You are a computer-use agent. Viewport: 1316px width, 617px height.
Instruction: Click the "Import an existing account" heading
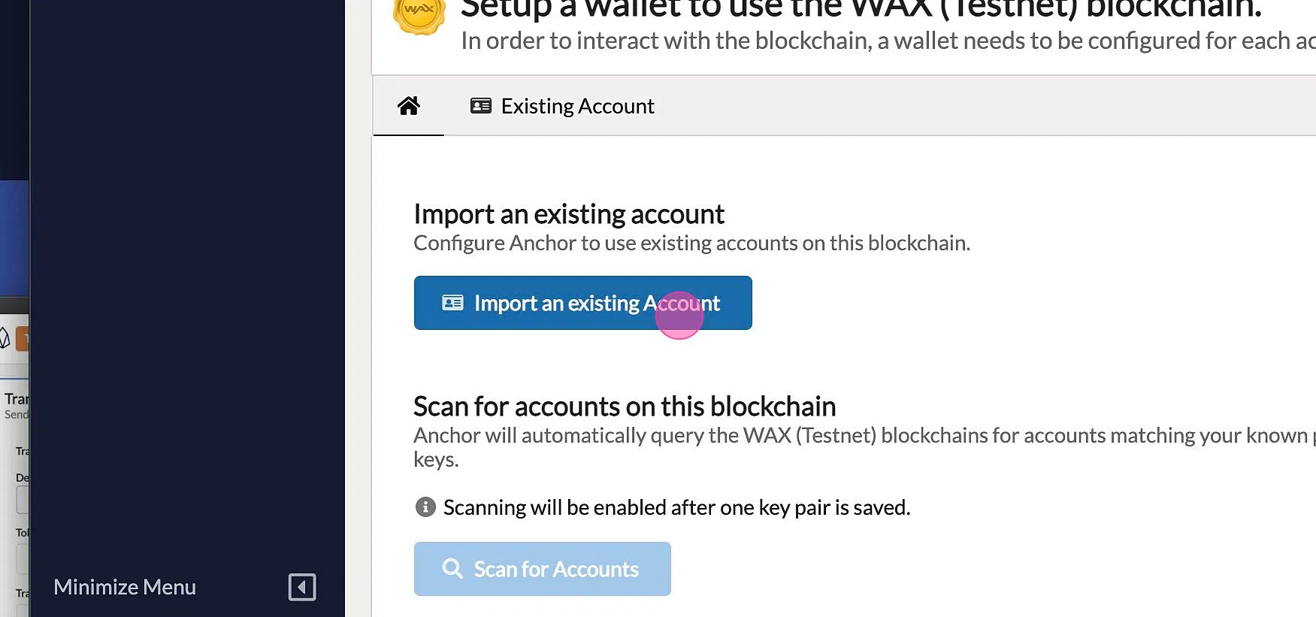(x=569, y=215)
